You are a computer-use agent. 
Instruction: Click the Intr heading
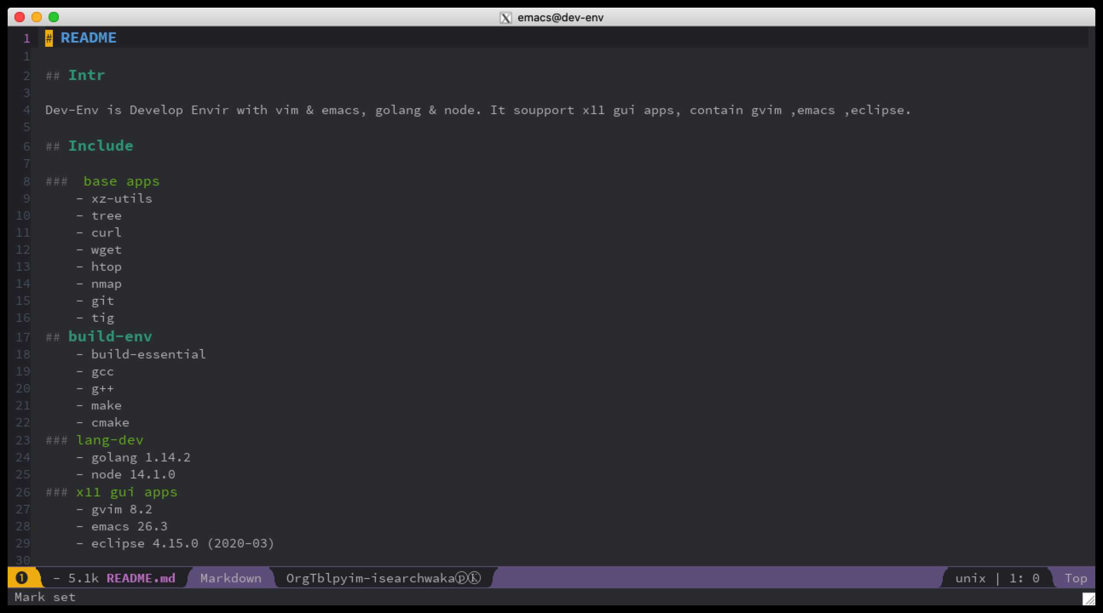click(87, 75)
